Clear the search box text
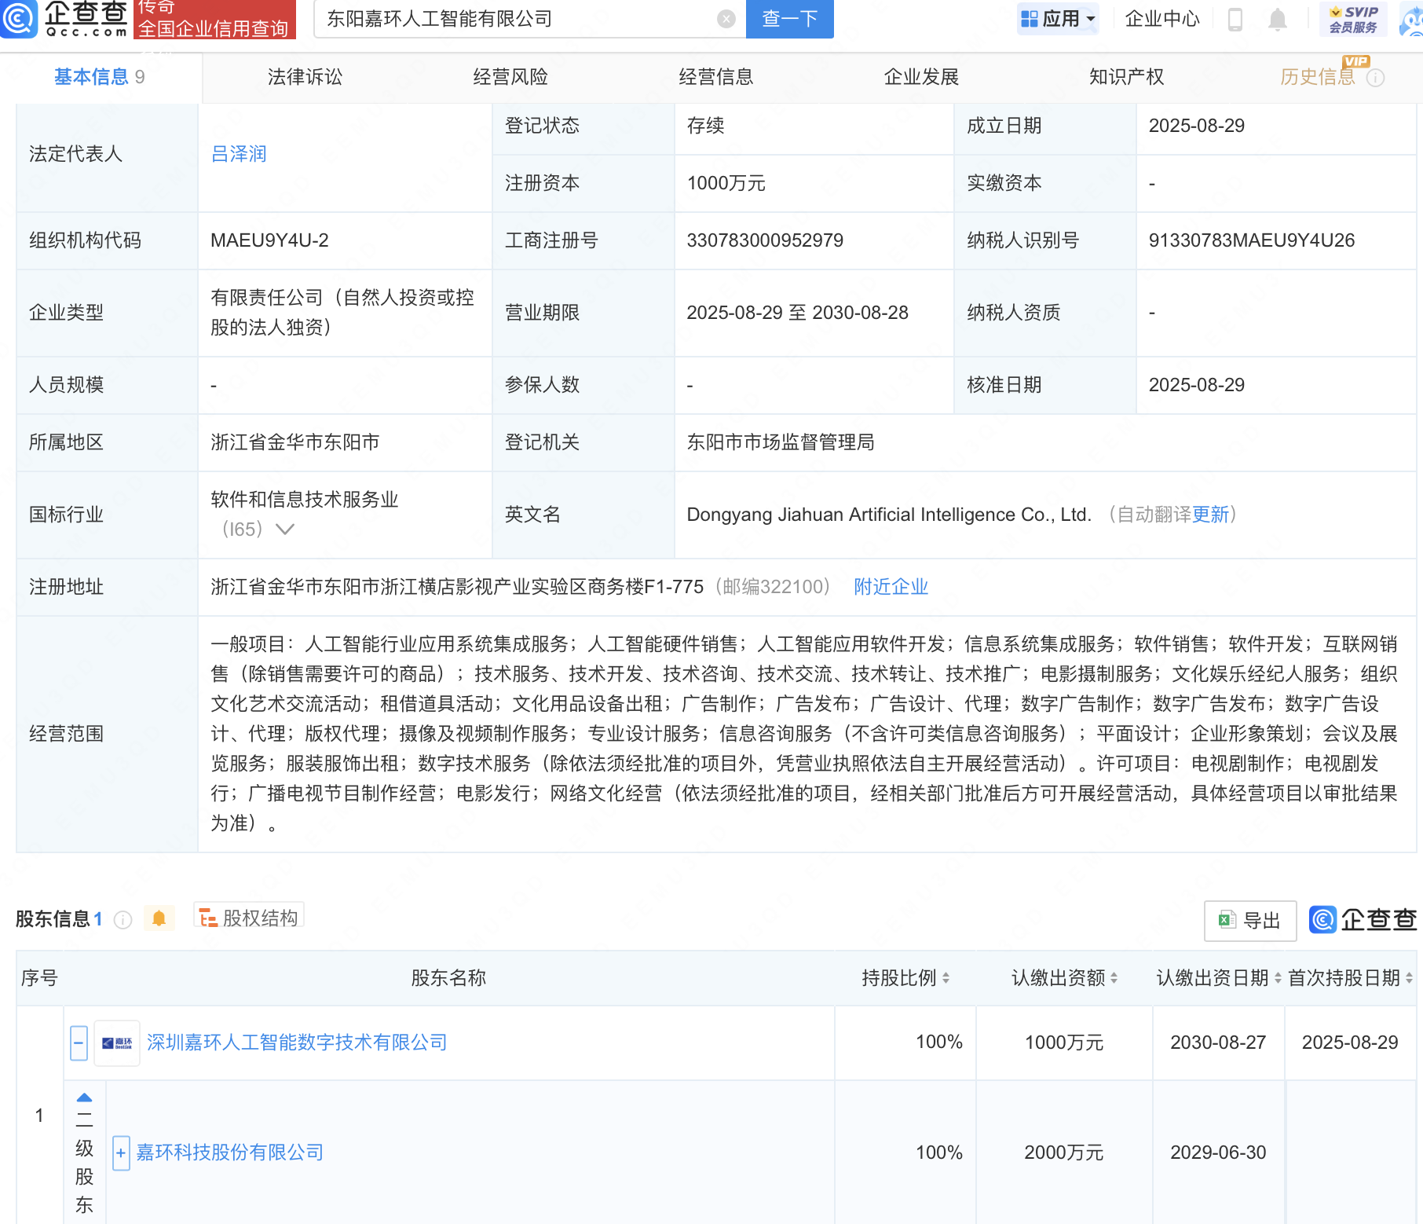The height and width of the screenshot is (1224, 1423). [726, 19]
